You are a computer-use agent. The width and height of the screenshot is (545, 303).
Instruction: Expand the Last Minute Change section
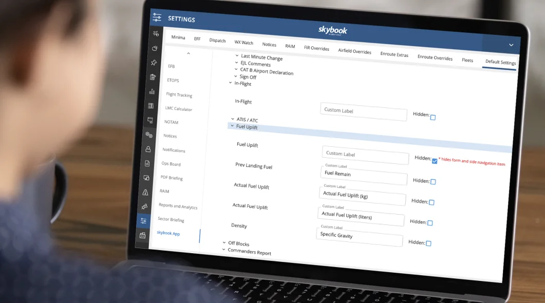pos(237,55)
